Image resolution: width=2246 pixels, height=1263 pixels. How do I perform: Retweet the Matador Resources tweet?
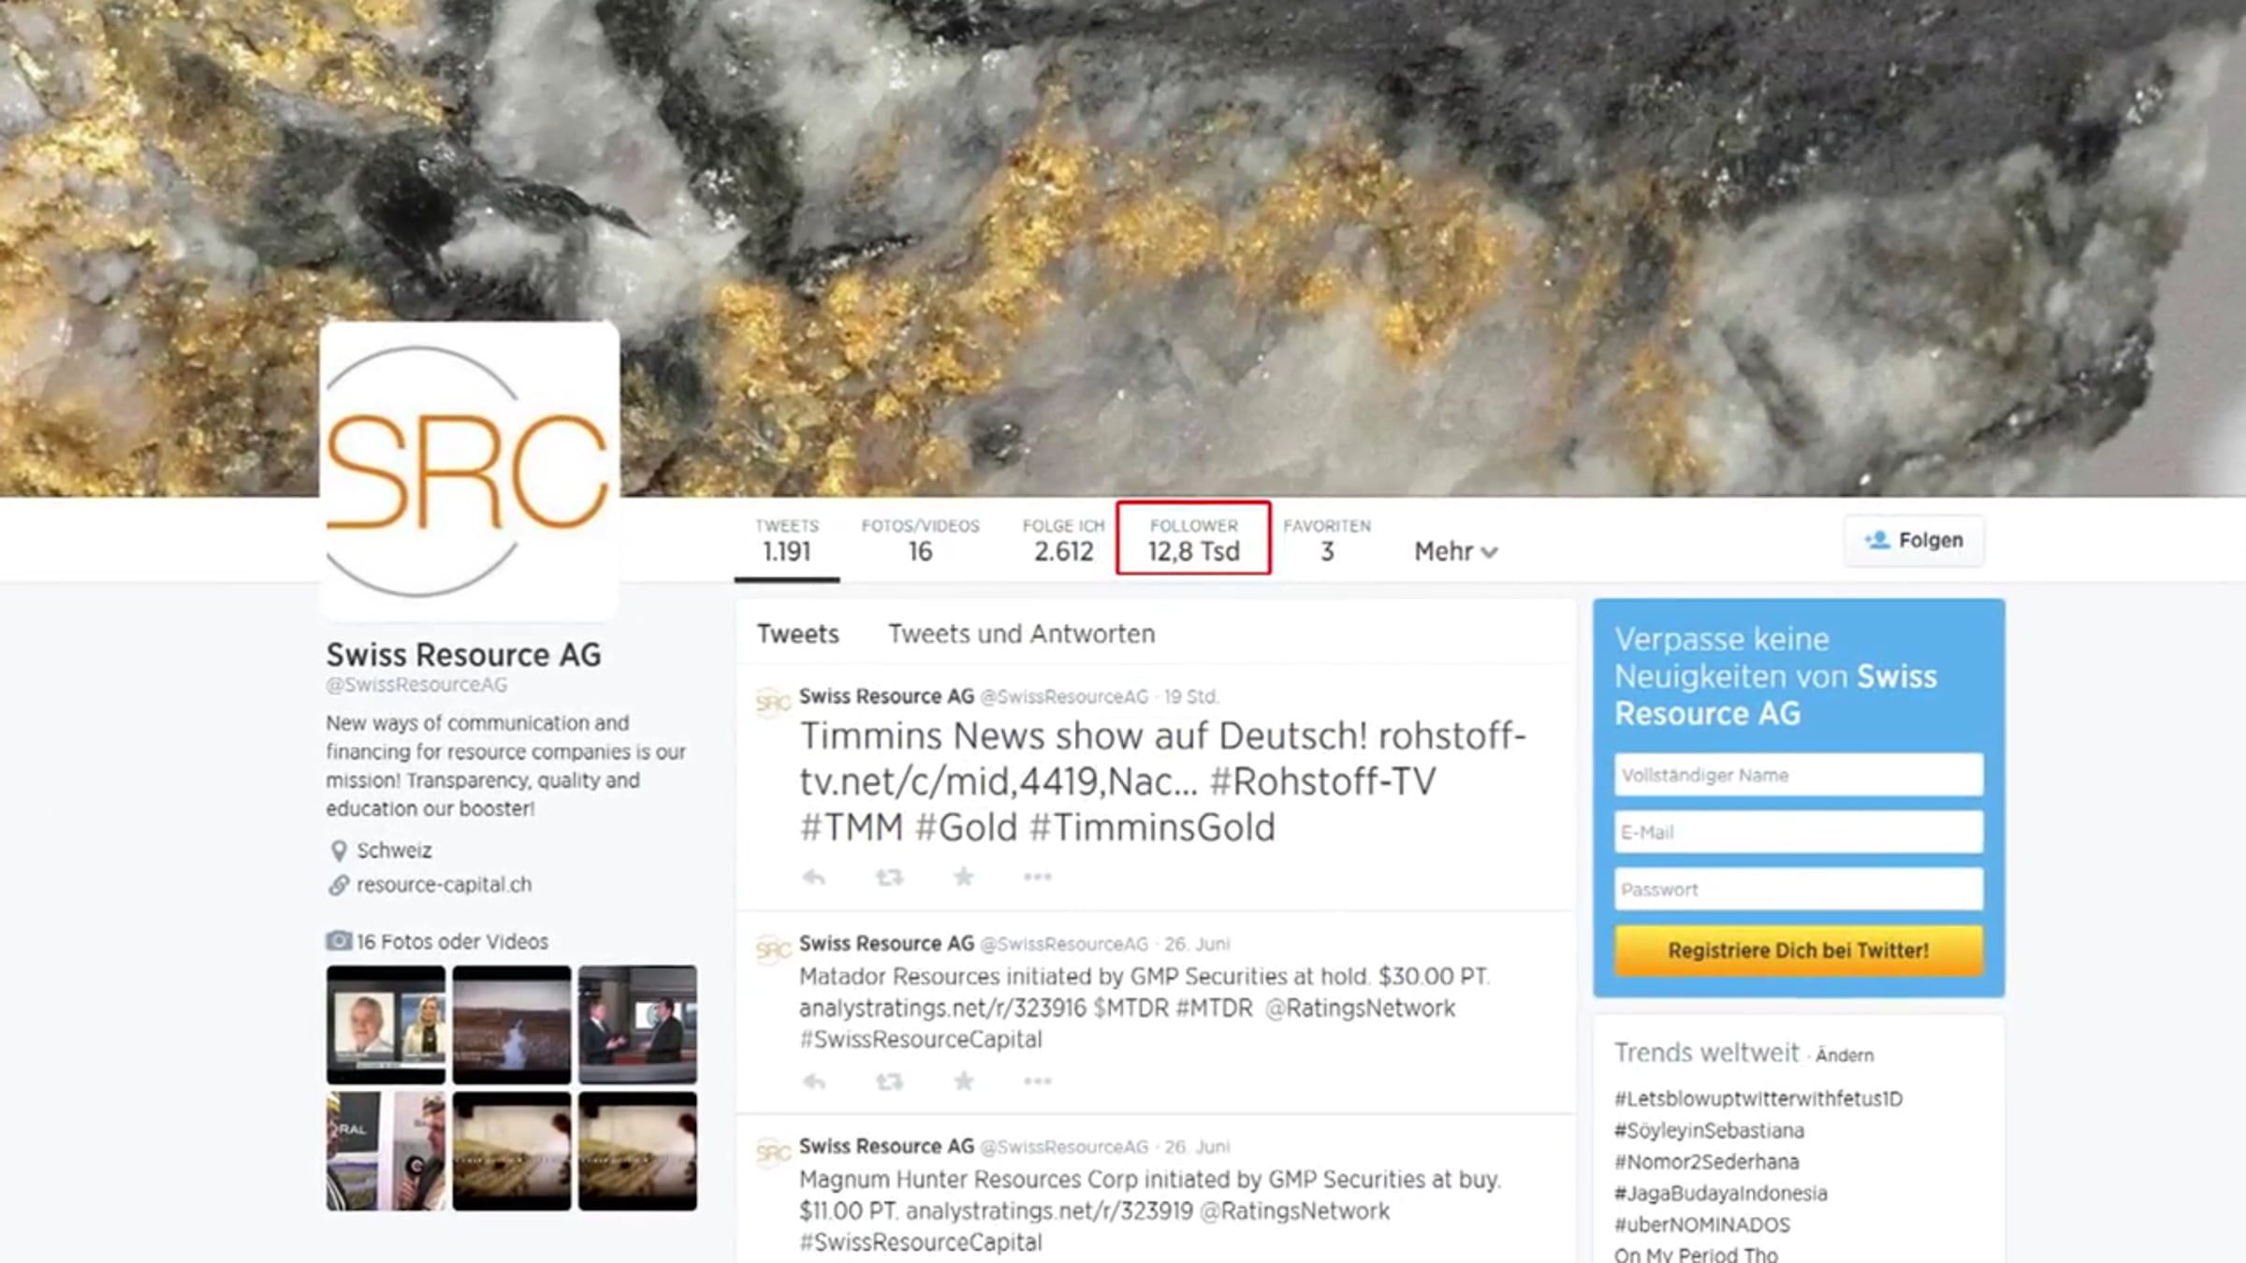[889, 1082]
